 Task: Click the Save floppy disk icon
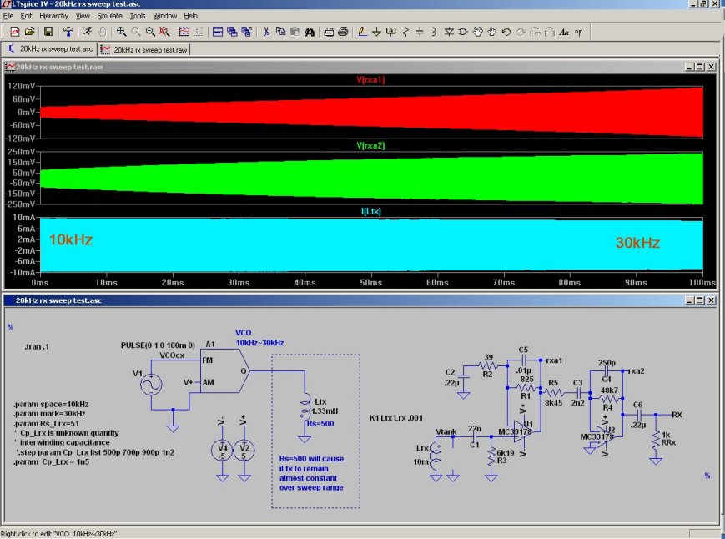[48, 32]
